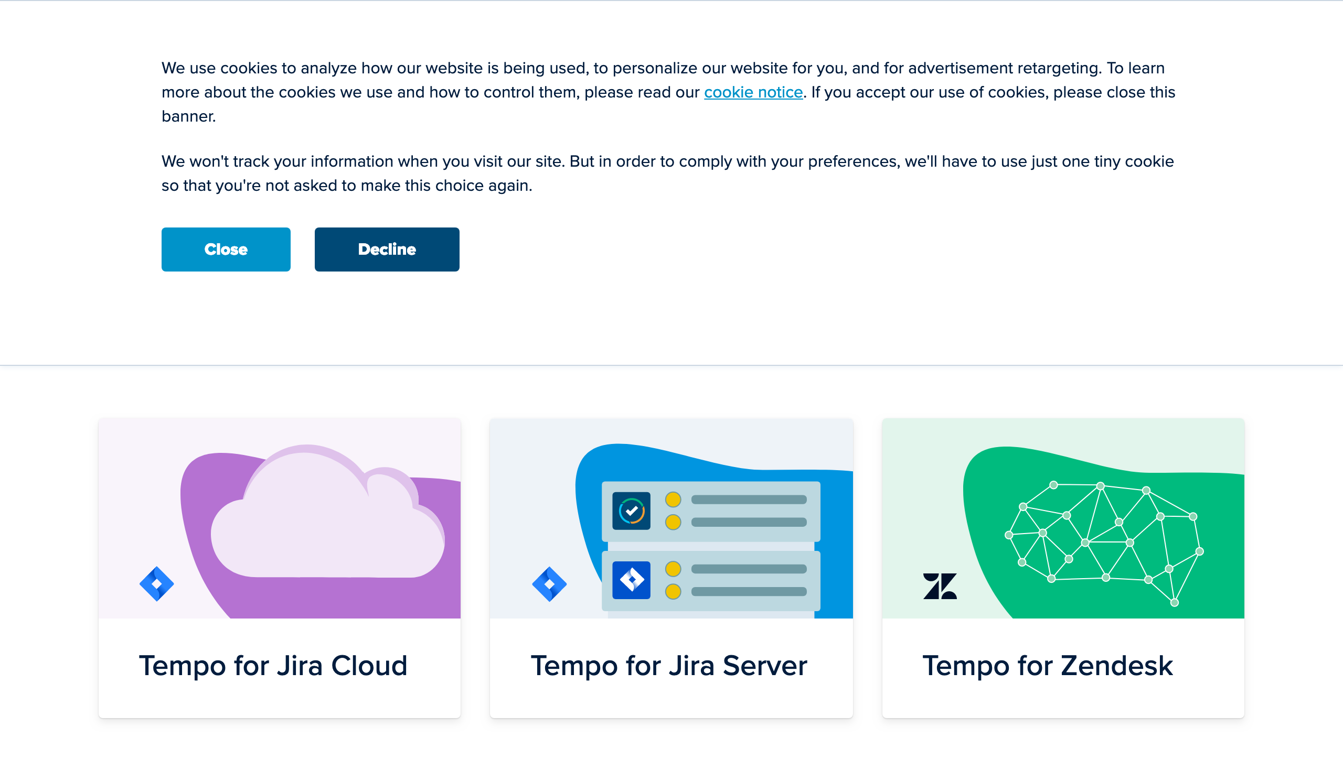Image resolution: width=1343 pixels, height=781 pixels.
Task: Click the Jira diamond icon on Server card
Action: (549, 583)
